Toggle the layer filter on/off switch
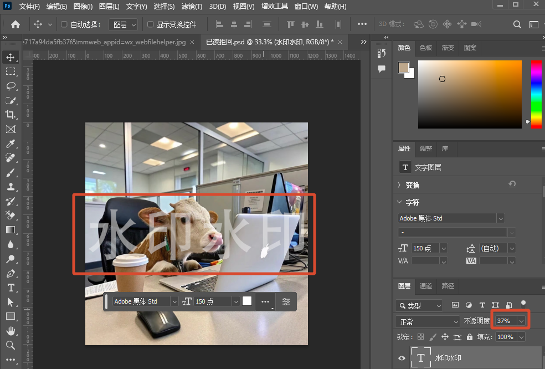The image size is (545, 369). coord(523,305)
